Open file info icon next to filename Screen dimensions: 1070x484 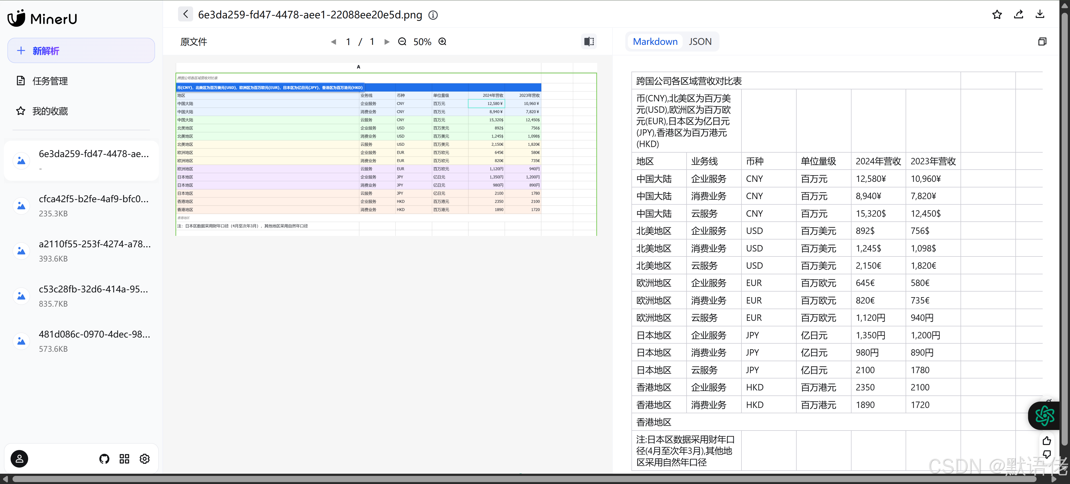pos(433,15)
